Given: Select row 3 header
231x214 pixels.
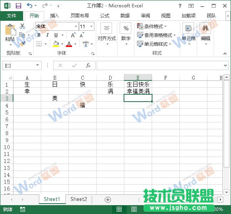Looking at the screenshot, I should click(x=7, y=98).
